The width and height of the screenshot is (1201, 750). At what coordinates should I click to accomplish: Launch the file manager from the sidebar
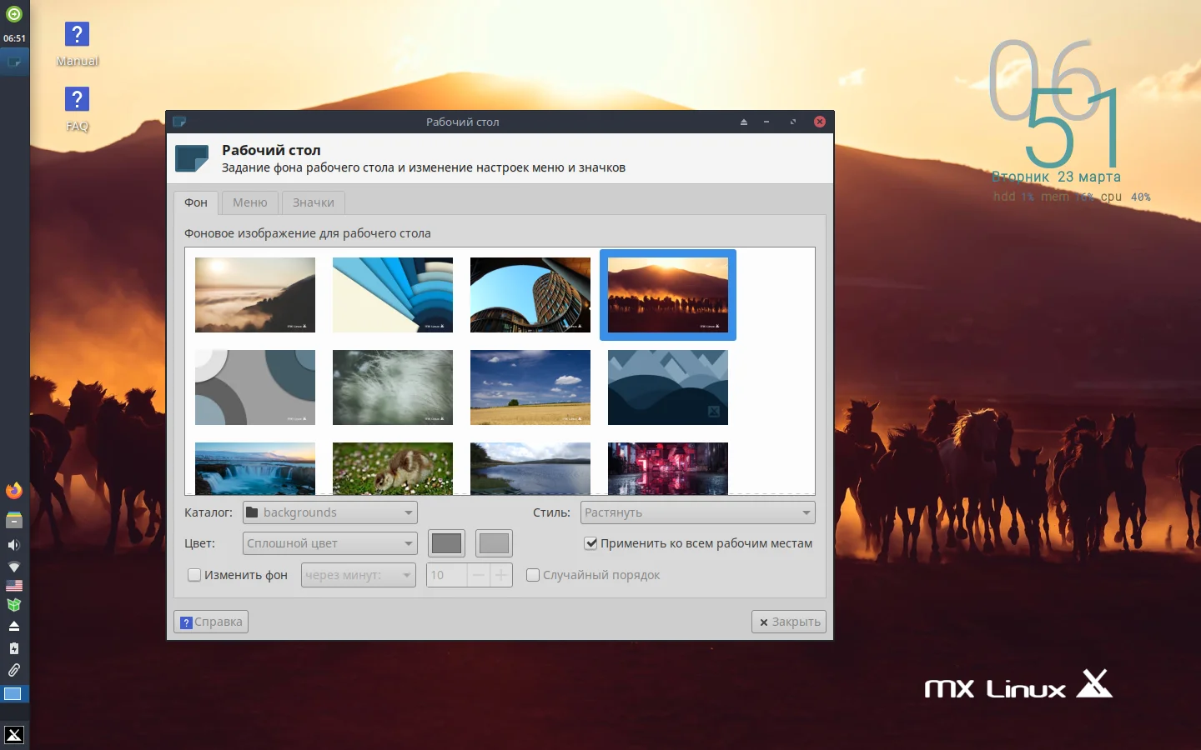[13, 520]
